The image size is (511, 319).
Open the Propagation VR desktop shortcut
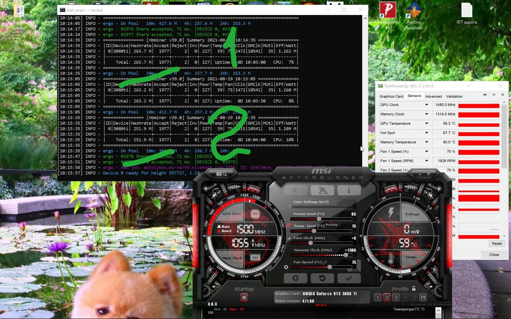388,16
